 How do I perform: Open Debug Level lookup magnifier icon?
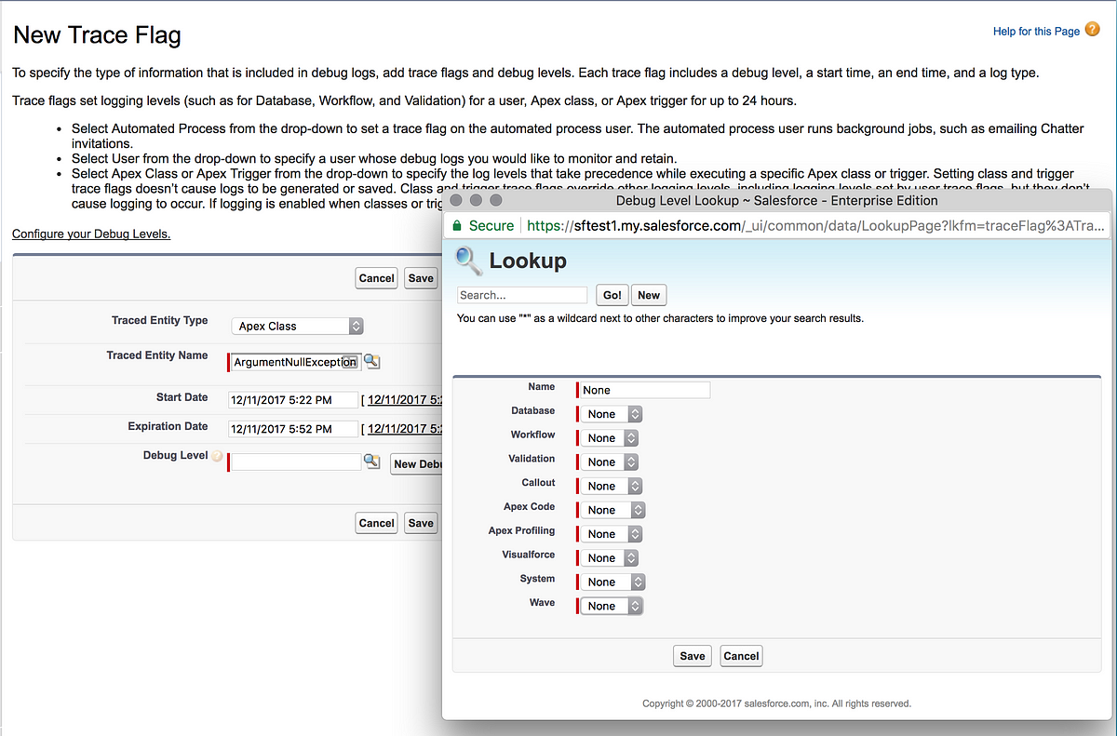point(371,462)
